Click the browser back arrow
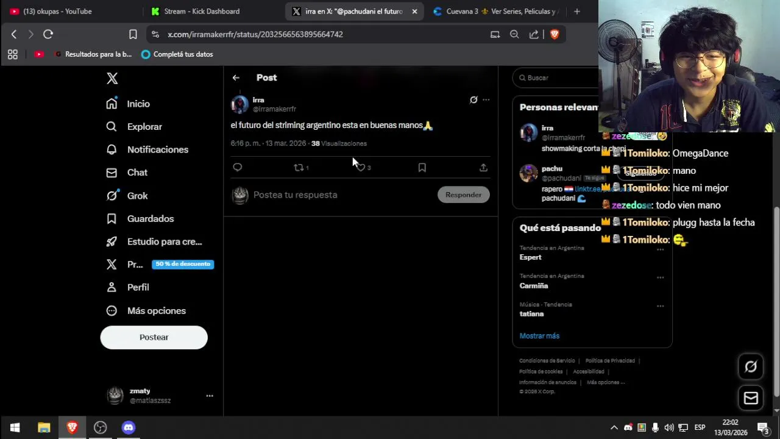Screen dimensions: 780x439 click(14, 34)
